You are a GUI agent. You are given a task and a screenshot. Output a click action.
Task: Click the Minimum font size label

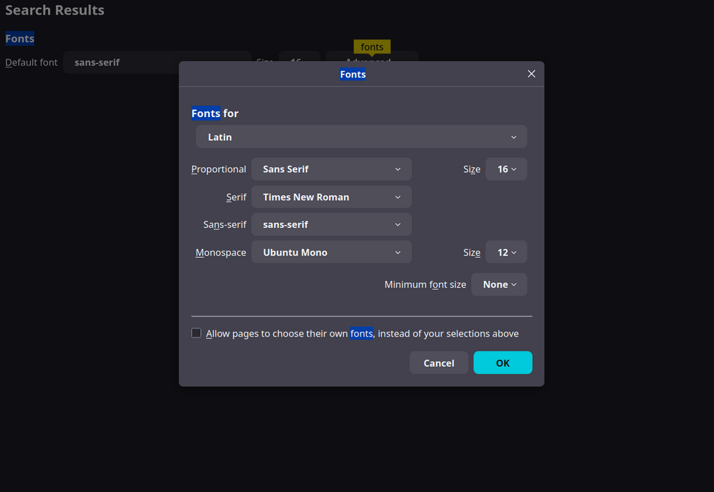pyautogui.click(x=425, y=284)
